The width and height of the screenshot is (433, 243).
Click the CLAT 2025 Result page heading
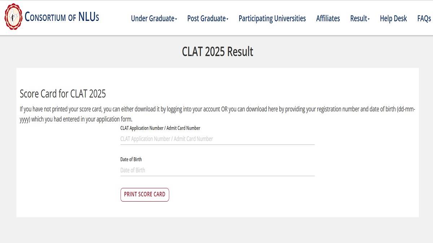(x=218, y=52)
